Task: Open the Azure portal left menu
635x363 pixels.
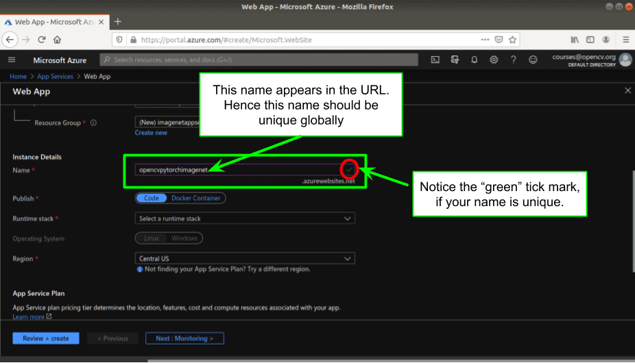Action: [12, 60]
